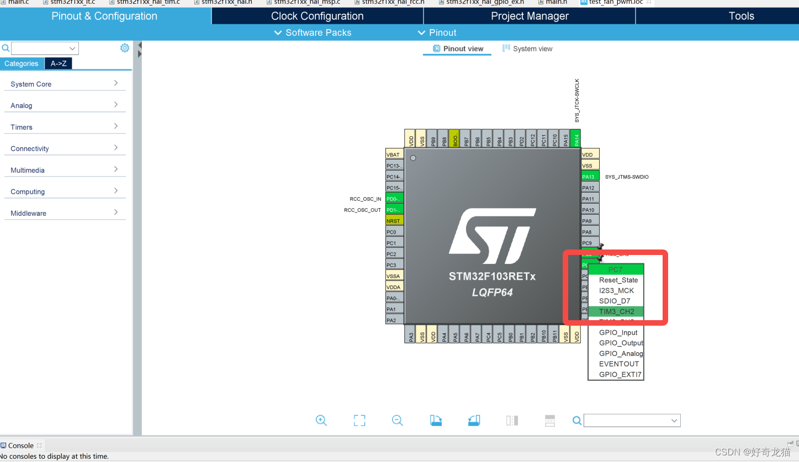The width and height of the screenshot is (799, 462).
Task: Select TIM3_CH2 for pin PC7
Action: point(615,311)
